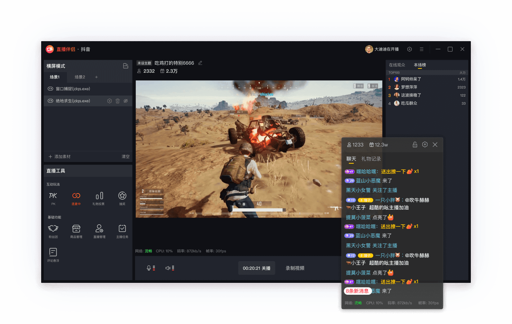The width and height of the screenshot is (512, 324).
Task: Open 主播任务 anchor tasks
Action: click(x=122, y=231)
